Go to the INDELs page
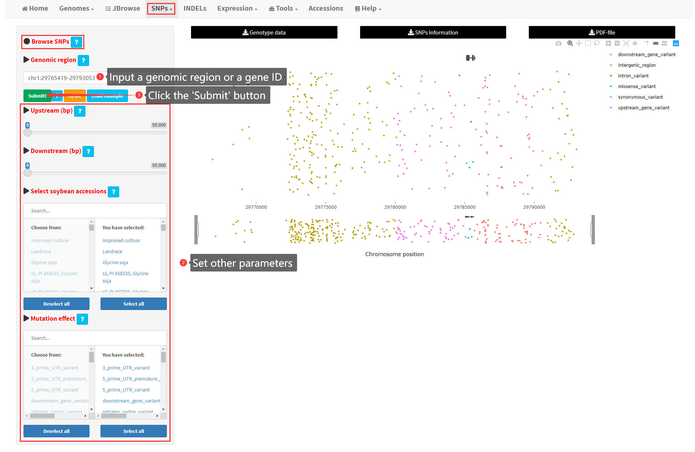This screenshot has height=452, width=695. 195,8
